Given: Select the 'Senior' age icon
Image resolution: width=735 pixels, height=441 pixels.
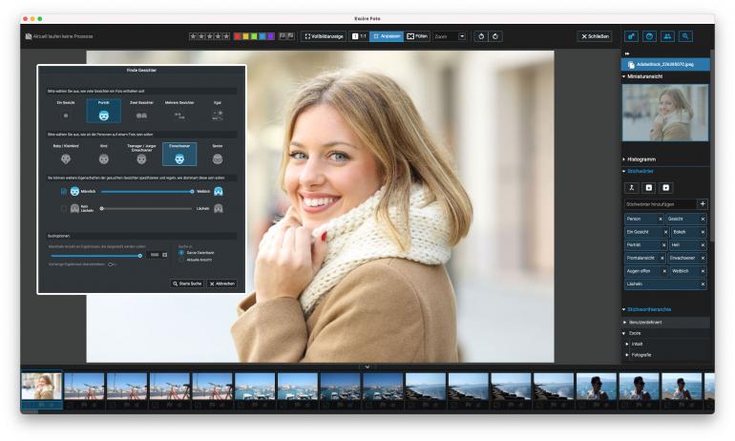Looking at the screenshot, I should click(x=218, y=158).
